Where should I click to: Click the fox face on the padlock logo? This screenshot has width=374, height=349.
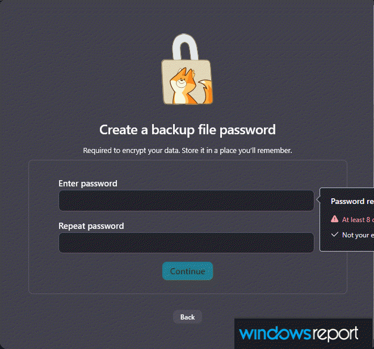181,83
